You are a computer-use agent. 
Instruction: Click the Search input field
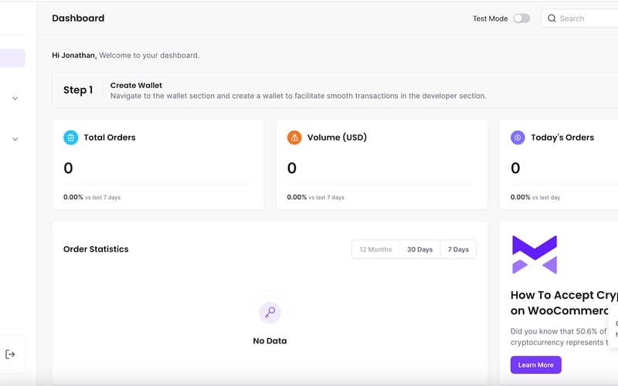tap(580, 19)
